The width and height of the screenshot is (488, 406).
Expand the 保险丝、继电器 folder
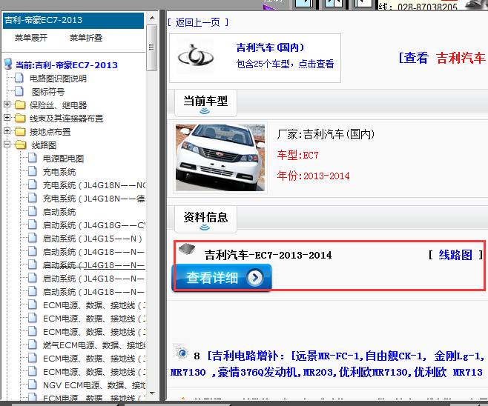[x=7, y=104]
